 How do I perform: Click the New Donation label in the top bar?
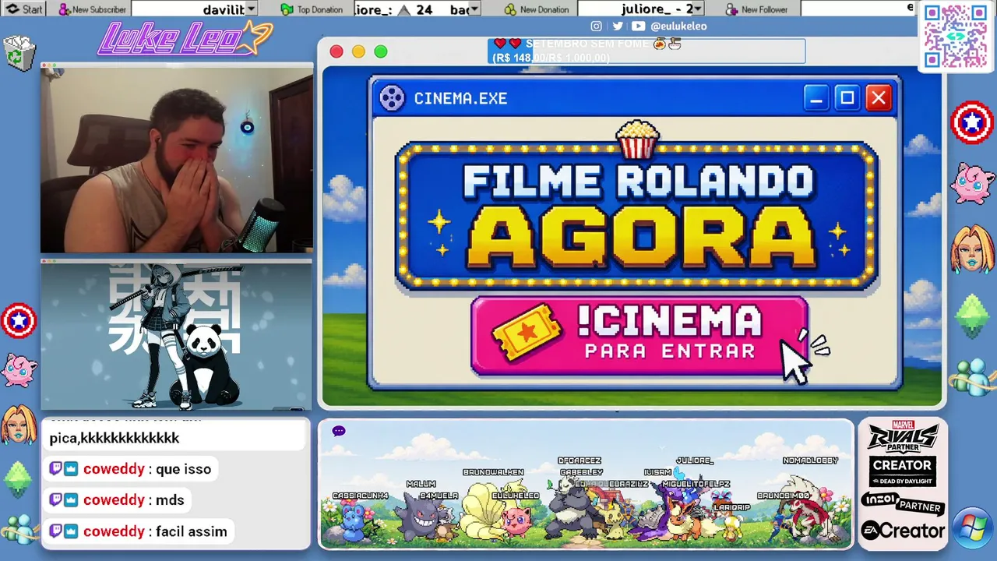(544, 9)
